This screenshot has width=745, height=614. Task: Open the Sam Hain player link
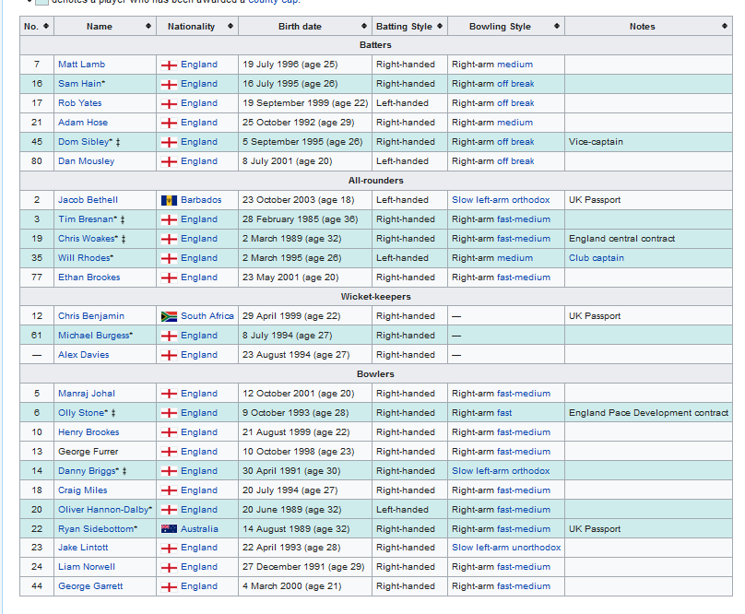point(80,84)
